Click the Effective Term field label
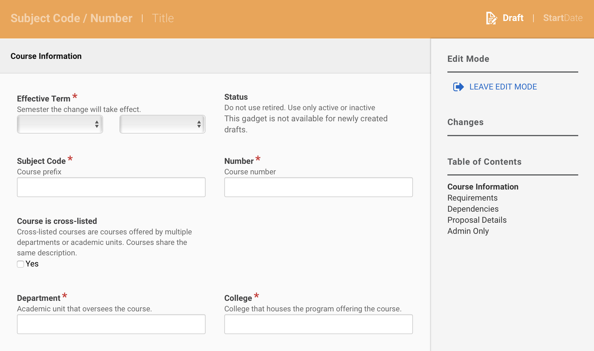 (44, 99)
